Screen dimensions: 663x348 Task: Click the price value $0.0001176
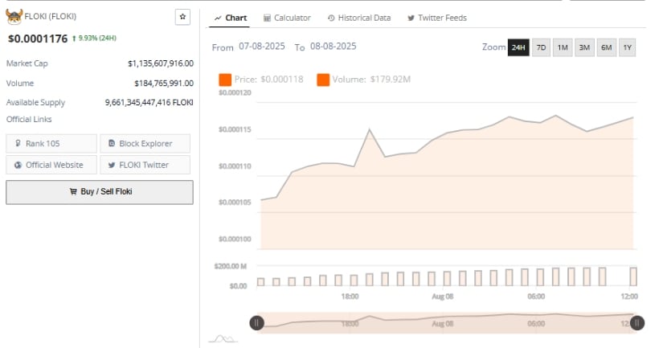[x=38, y=39]
